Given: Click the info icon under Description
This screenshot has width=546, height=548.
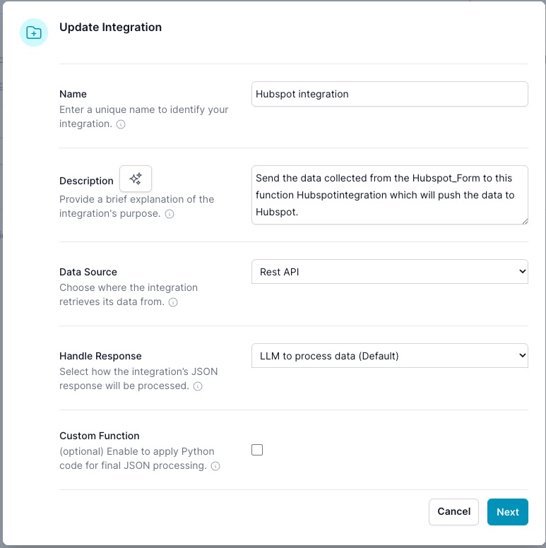Looking at the screenshot, I should [170, 214].
